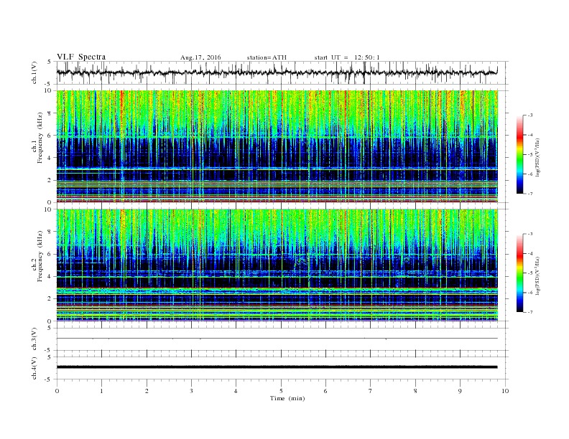
Task: Click the ch.2 colorbar '-3' tick label
Action: pyautogui.click(x=530, y=234)
